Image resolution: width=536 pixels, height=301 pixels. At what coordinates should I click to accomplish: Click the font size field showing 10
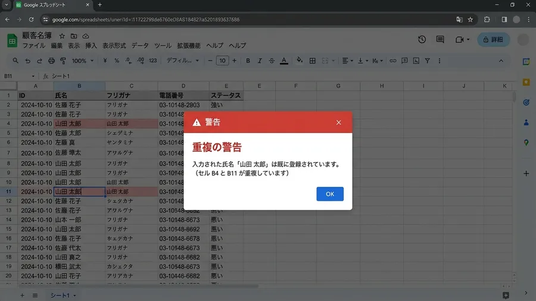[x=222, y=61]
